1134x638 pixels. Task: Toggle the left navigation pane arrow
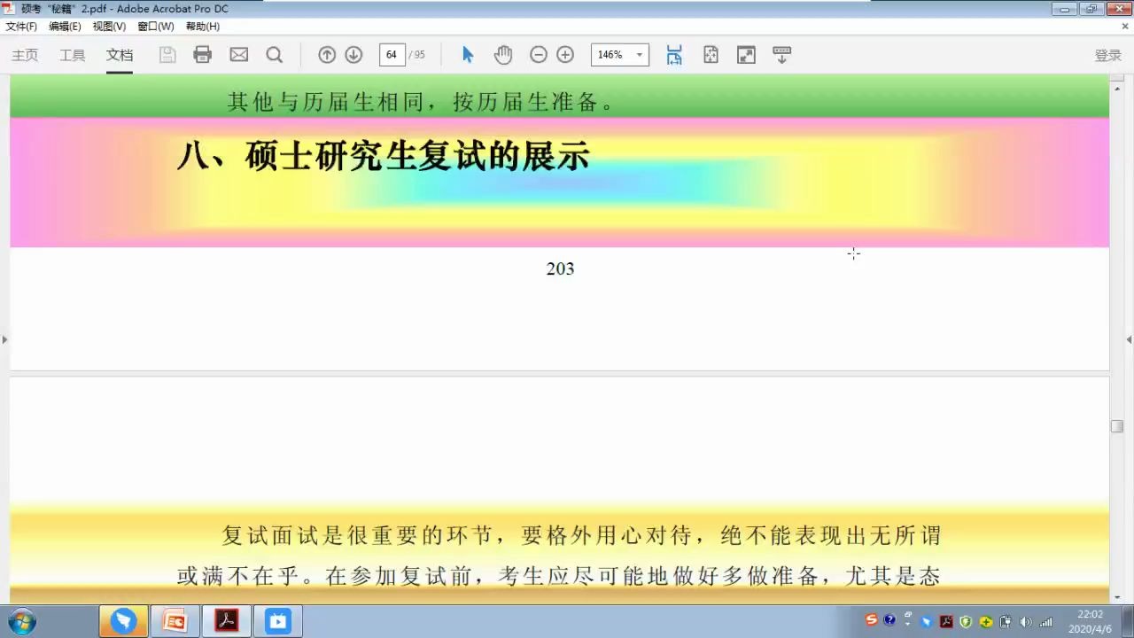point(4,339)
